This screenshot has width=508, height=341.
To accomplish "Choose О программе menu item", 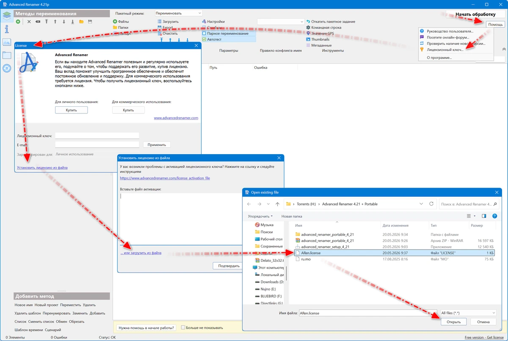I will coord(439,57).
